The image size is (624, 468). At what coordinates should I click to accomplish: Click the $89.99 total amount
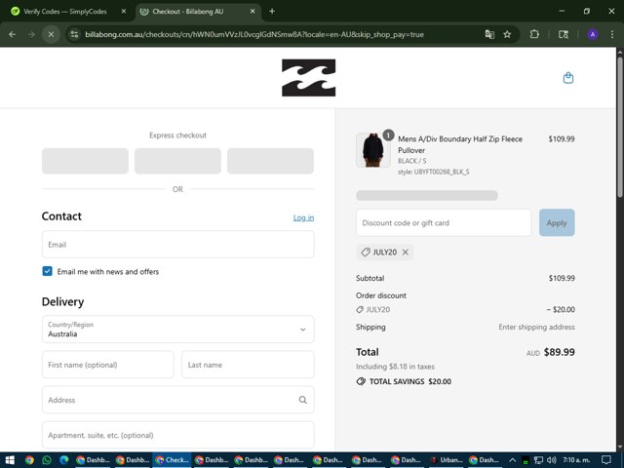(559, 352)
